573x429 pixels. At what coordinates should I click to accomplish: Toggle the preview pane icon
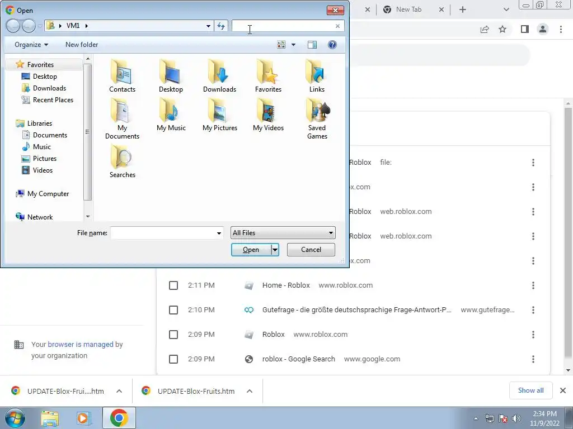[312, 45]
